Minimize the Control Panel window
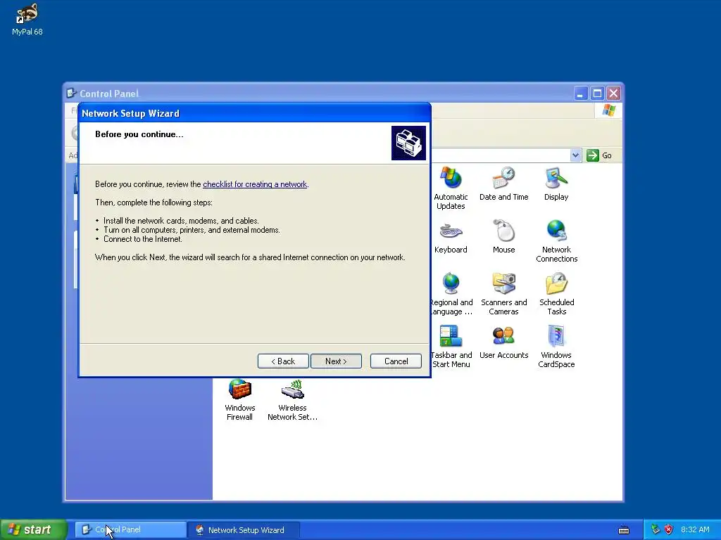This screenshot has width=721, height=540. 581,94
